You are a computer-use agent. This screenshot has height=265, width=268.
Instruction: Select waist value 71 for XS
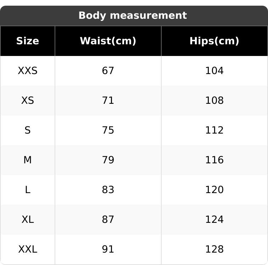pyautogui.click(x=108, y=101)
